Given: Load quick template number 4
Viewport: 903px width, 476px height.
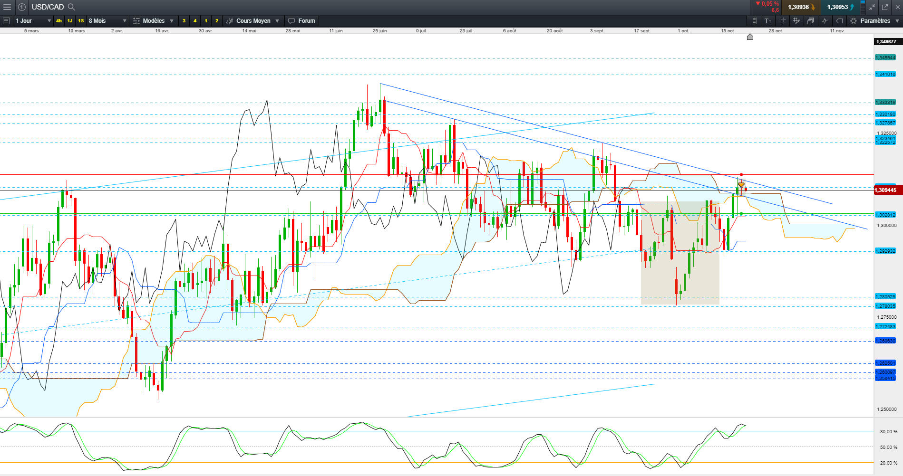Looking at the screenshot, I should (x=195, y=21).
